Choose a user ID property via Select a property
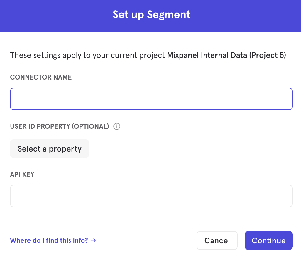301x258 pixels. click(x=49, y=149)
